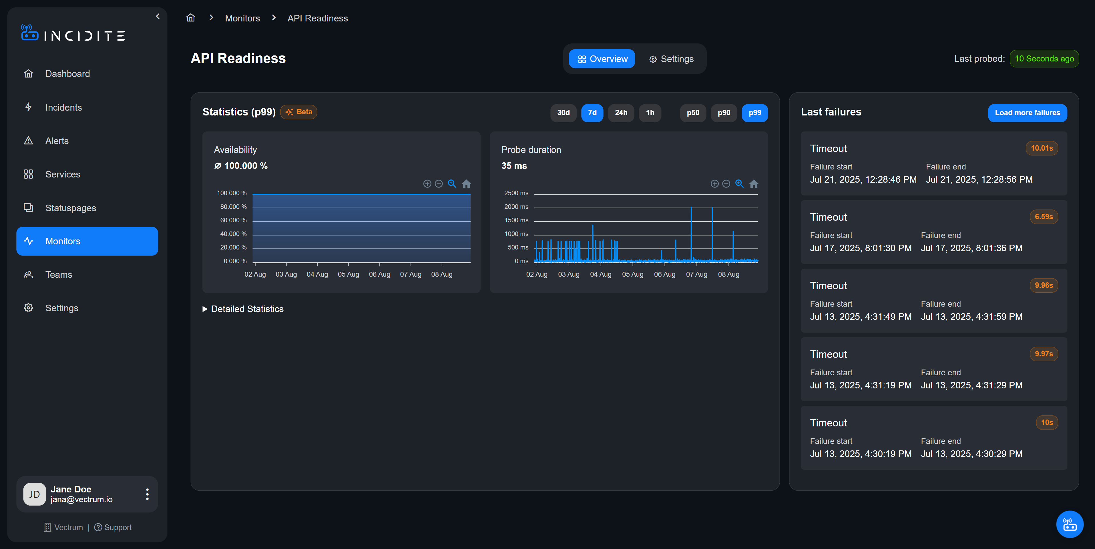The width and height of the screenshot is (1095, 549).
Task: Switch time range to 30d
Action: (x=563, y=113)
